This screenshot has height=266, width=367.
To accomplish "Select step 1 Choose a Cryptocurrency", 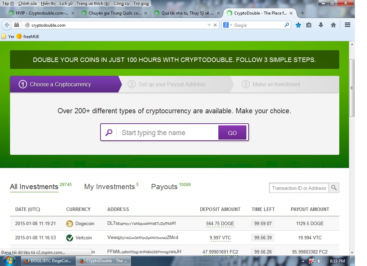I will [x=65, y=84].
